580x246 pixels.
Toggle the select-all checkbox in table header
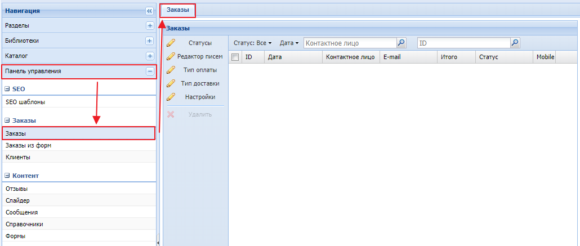coord(235,57)
